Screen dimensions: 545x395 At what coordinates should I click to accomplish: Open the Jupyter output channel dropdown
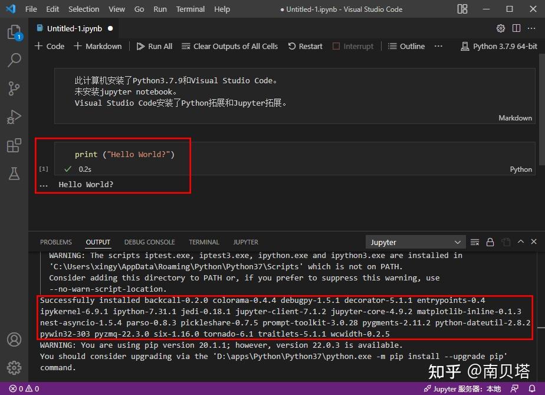415,242
